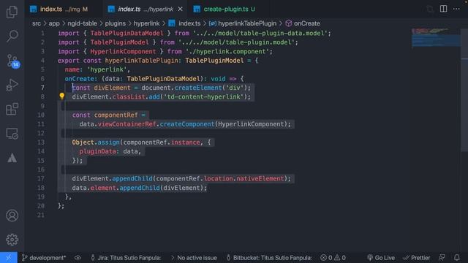The image size is (468, 263).
Task: Click the open changes icon in editor toolbar
Action: tap(430, 9)
